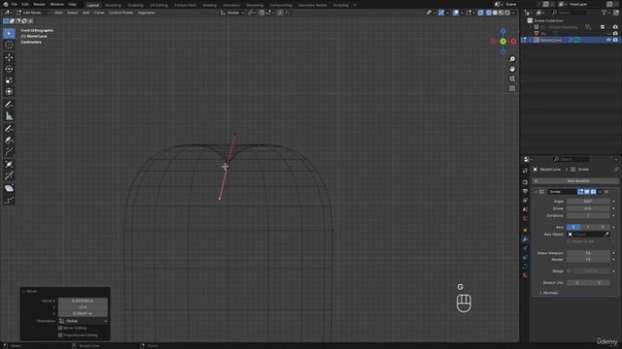This screenshot has width=622, height=349.
Task: Open the viewport shading options dropdown
Action: 514,13
